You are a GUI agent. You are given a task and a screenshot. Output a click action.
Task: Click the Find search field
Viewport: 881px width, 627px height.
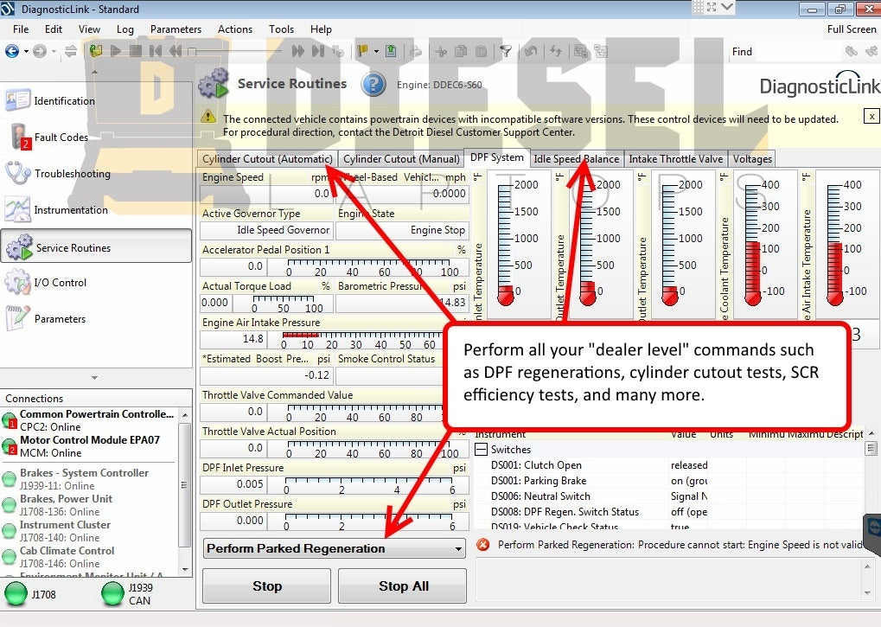coord(798,52)
